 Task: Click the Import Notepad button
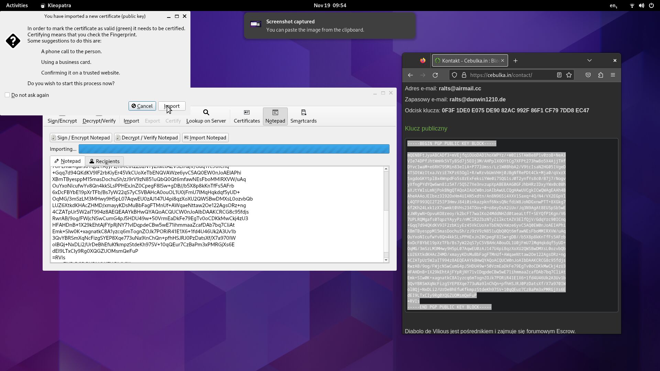click(205, 138)
